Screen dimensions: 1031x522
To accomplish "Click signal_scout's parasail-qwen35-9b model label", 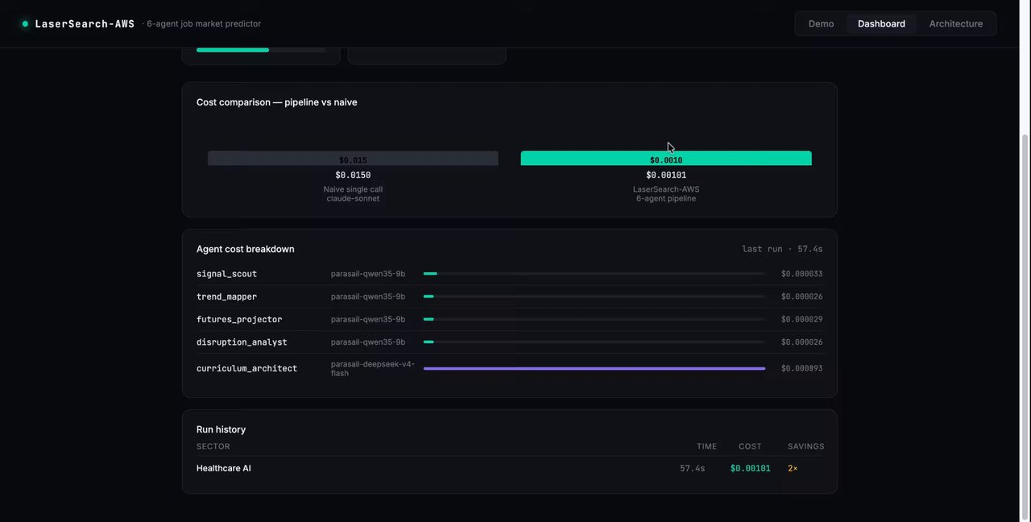I will [x=368, y=274].
